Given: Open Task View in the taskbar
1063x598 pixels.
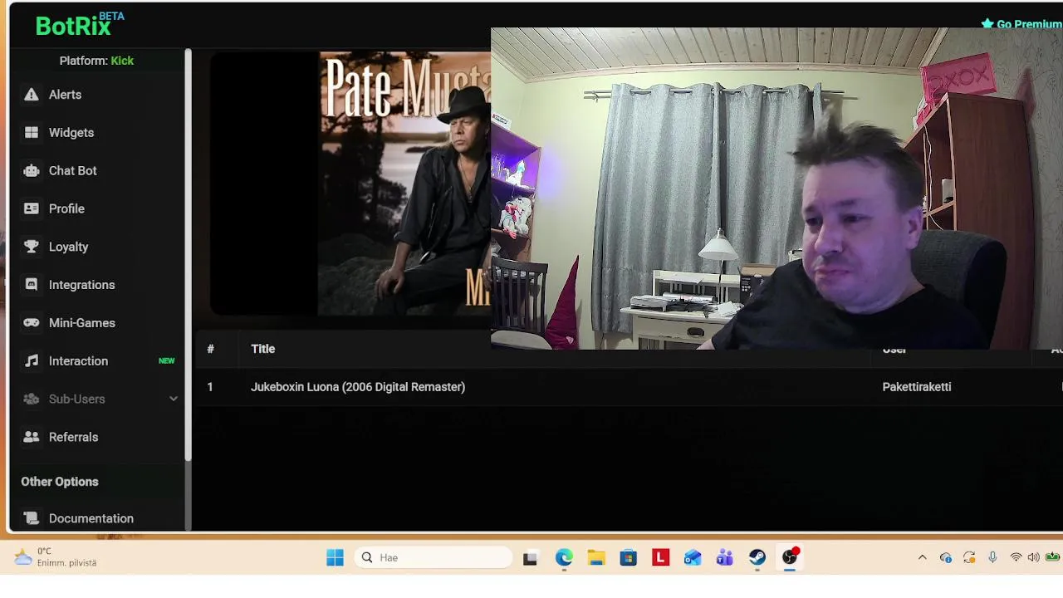Looking at the screenshot, I should point(530,558).
